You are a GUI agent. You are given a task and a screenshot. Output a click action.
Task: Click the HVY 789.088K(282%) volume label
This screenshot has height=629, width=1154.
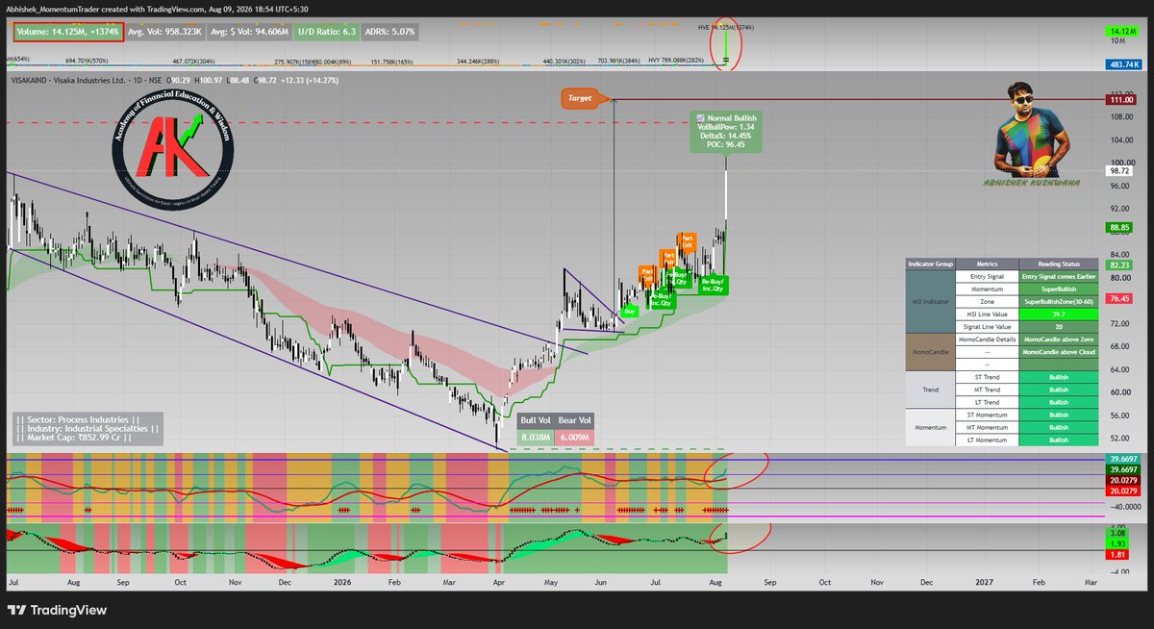pos(676,60)
